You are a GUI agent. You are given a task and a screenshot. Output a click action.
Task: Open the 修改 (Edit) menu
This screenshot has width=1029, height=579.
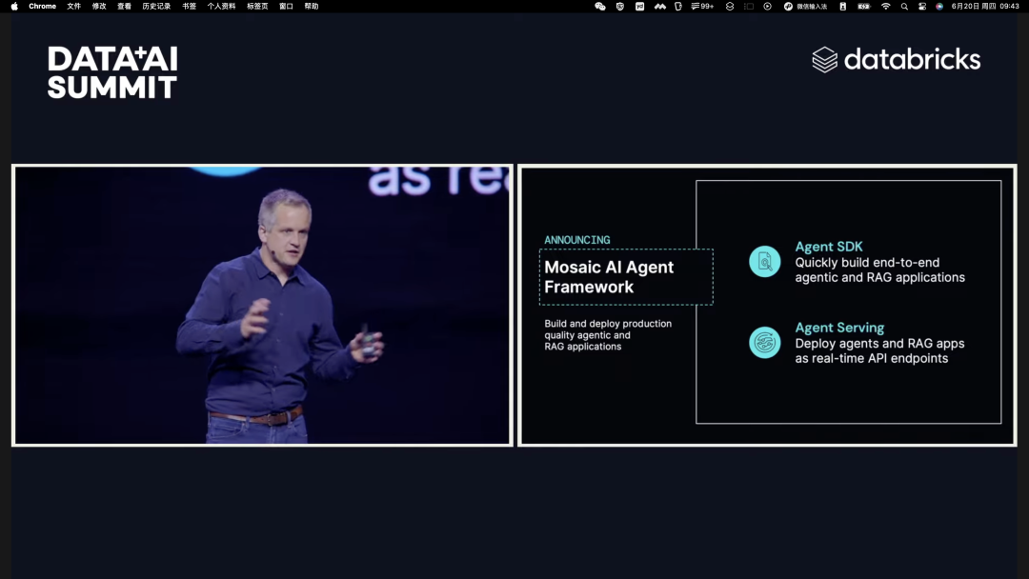[x=99, y=6]
